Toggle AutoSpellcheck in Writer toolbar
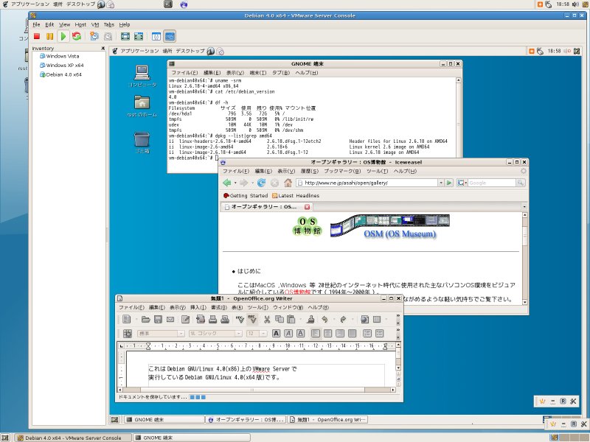Viewport: 590px width, 442px height. [x=252, y=320]
